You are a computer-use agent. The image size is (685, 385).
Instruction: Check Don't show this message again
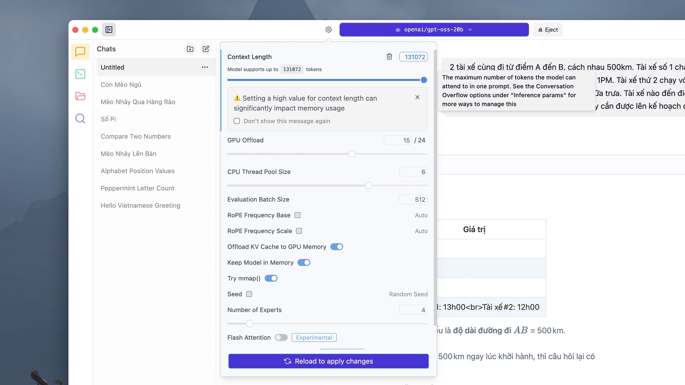[237, 121]
